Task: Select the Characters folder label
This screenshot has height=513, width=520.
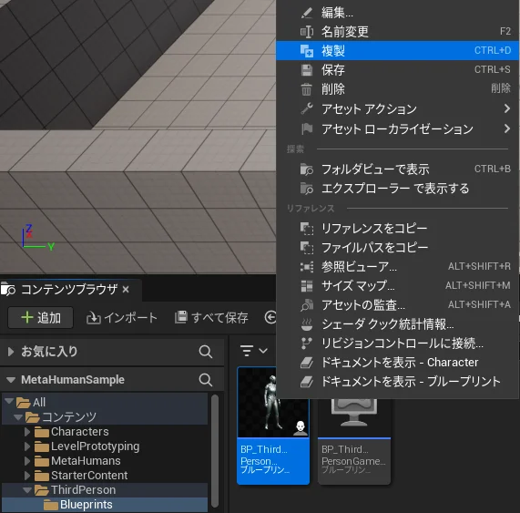Action: [x=80, y=431]
